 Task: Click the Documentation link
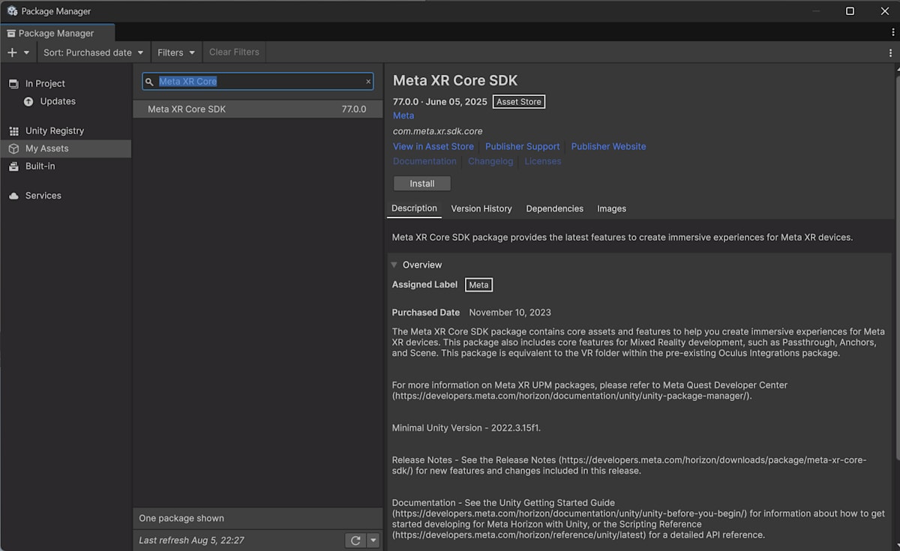tap(424, 161)
